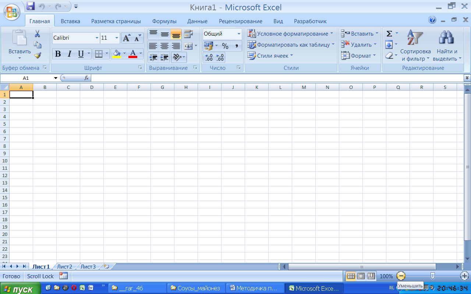Click the Вставить cells button

[359, 34]
